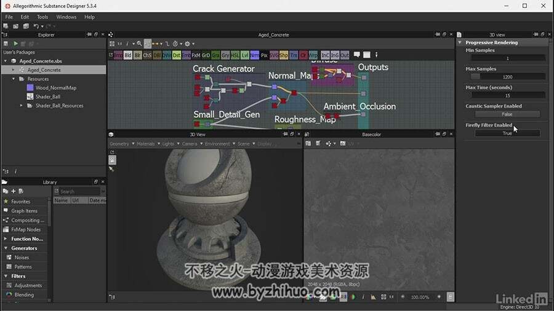Open Environment dropdown in 3D View

pos(220,144)
